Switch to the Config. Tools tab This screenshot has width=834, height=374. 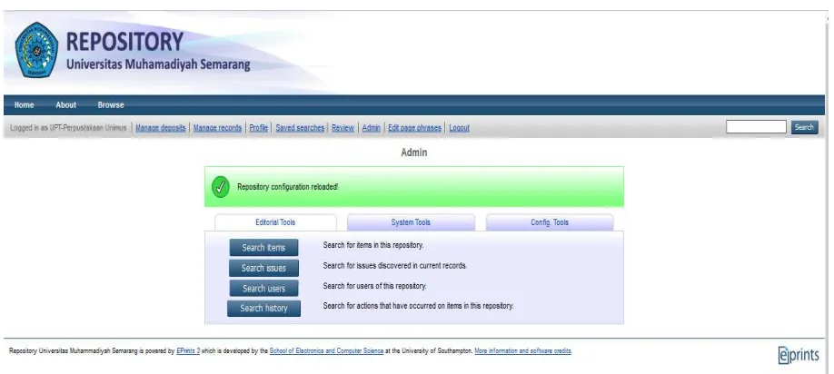550,222
